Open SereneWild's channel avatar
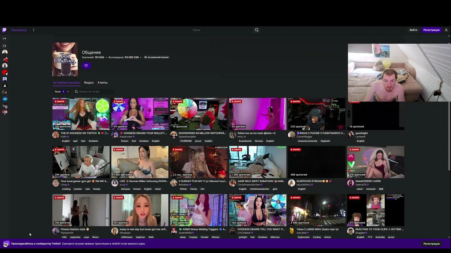The image size is (451, 253). (x=173, y=231)
